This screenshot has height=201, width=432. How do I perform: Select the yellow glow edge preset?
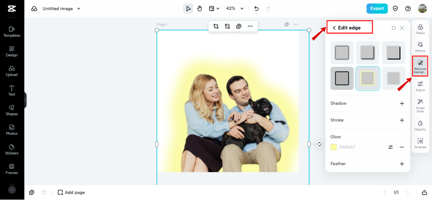click(368, 78)
